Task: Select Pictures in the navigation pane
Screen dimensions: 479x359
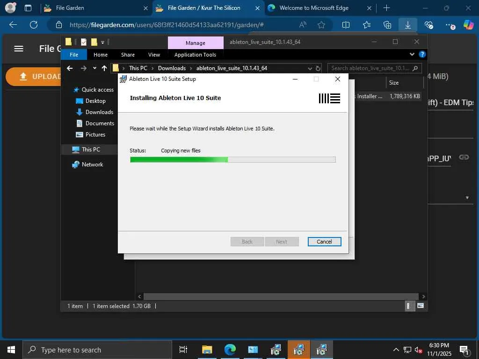Action: pyautogui.click(x=90, y=135)
